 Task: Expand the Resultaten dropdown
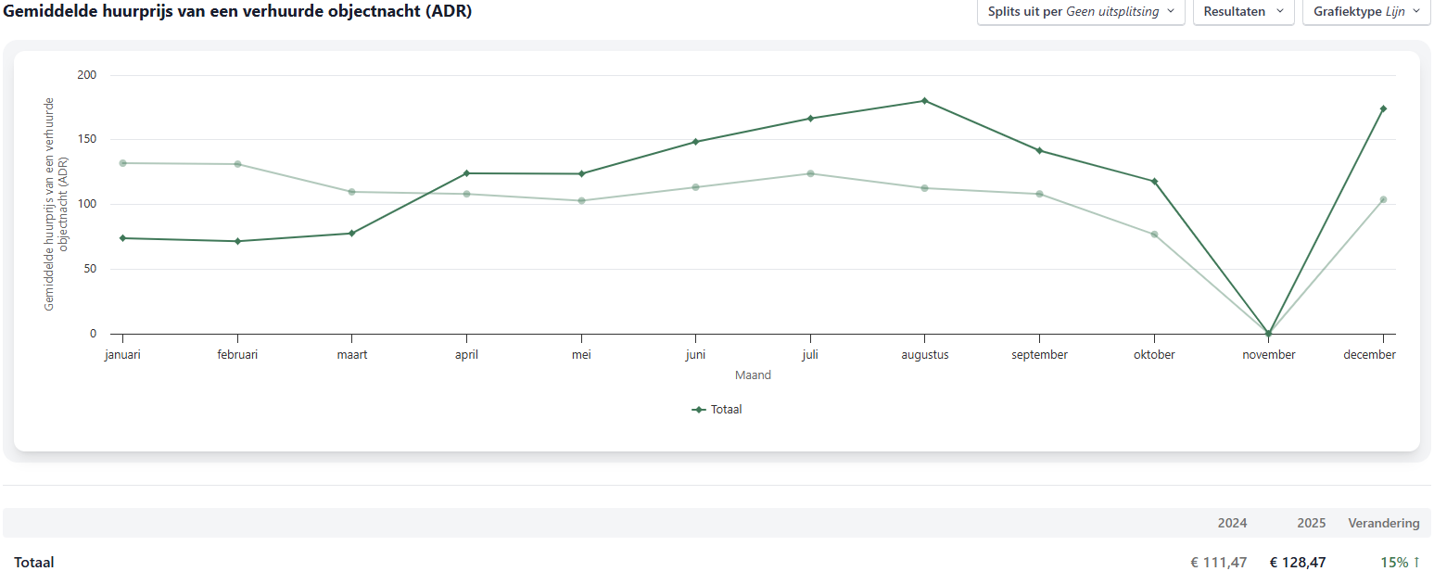point(1243,12)
